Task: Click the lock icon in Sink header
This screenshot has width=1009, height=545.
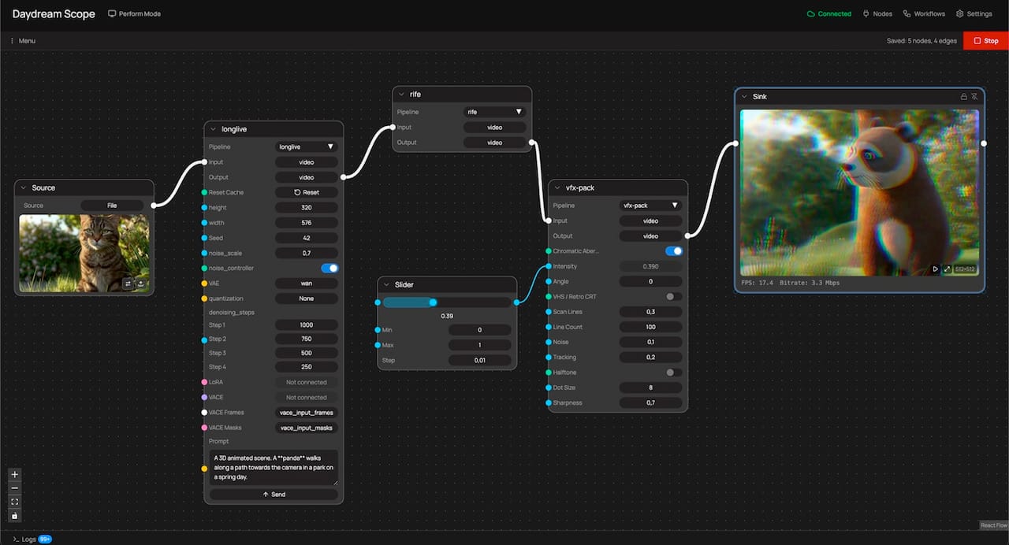Action: [963, 96]
